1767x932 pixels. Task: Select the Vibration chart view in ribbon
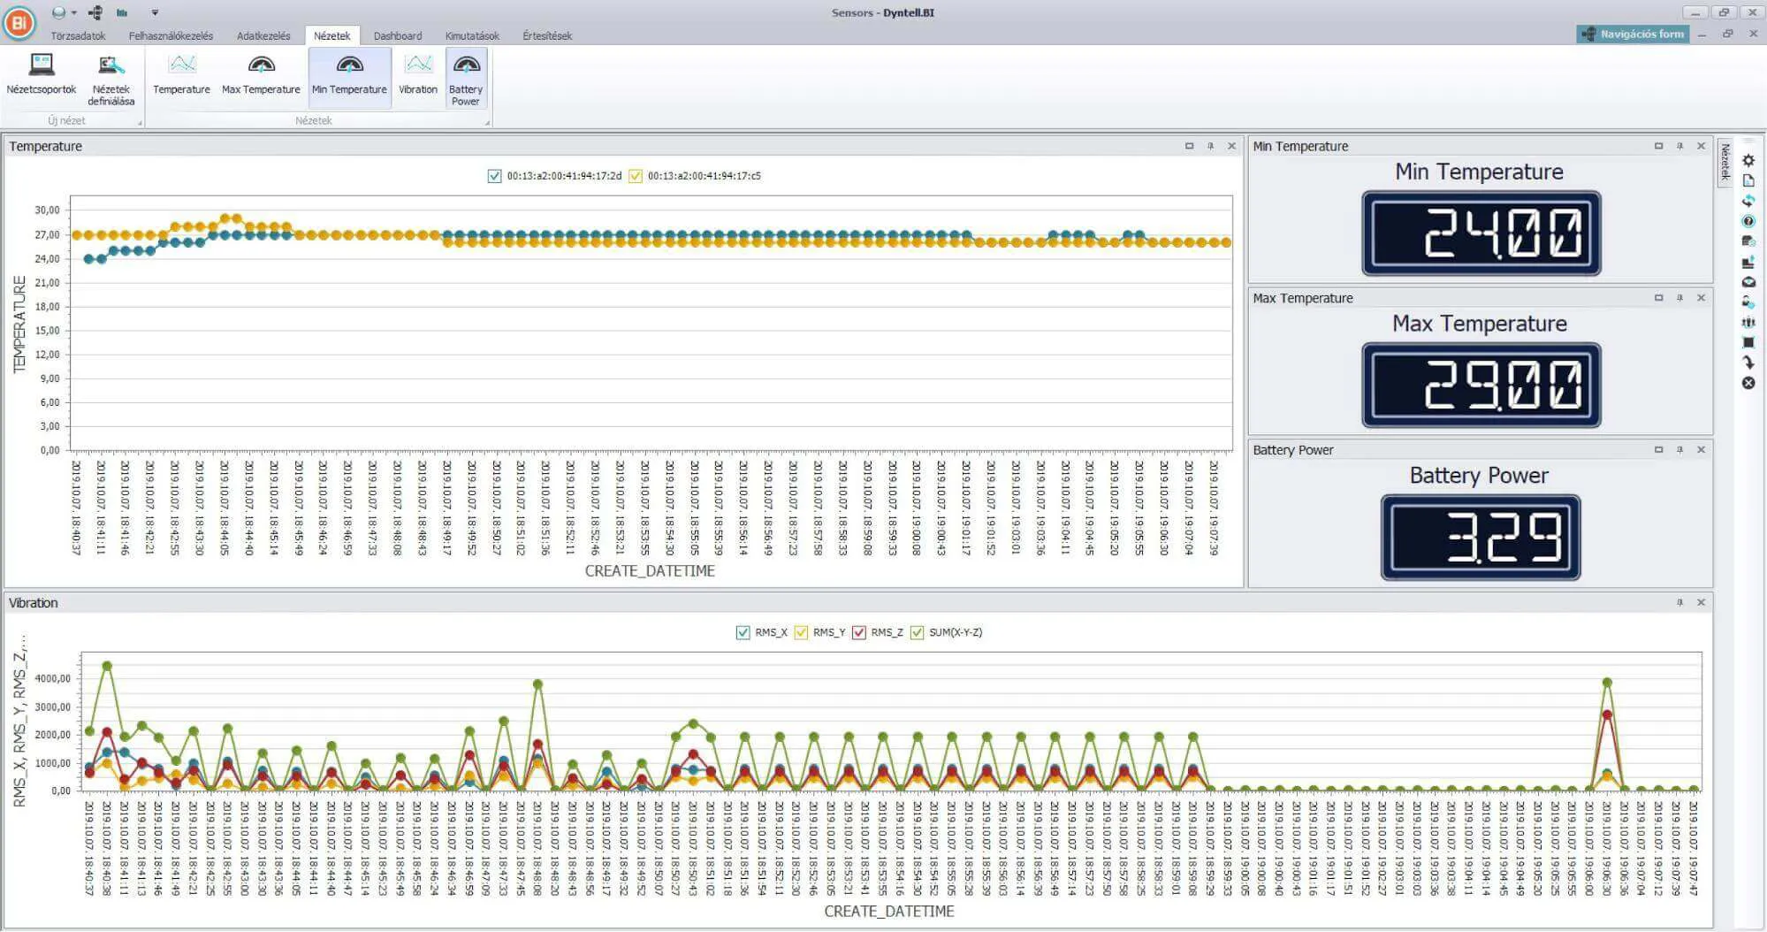(x=417, y=73)
